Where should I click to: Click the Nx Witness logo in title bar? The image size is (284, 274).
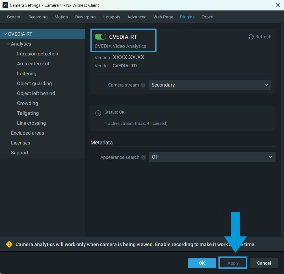5,5
